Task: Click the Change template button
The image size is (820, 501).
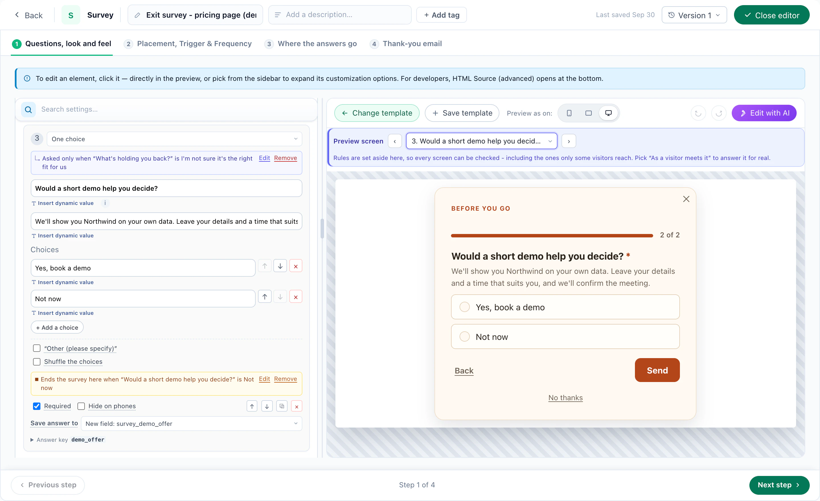Action: point(377,113)
